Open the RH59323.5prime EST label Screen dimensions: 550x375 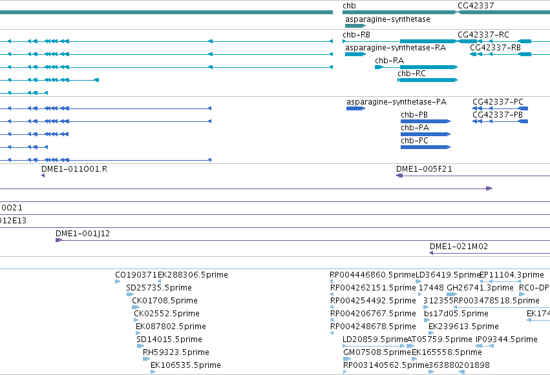[176, 352]
